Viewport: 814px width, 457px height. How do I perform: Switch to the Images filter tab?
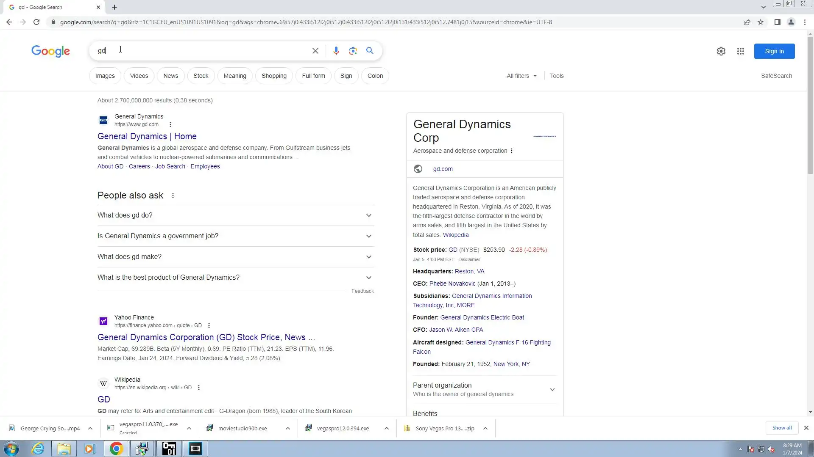pyautogui.click(x=105, y=76)
